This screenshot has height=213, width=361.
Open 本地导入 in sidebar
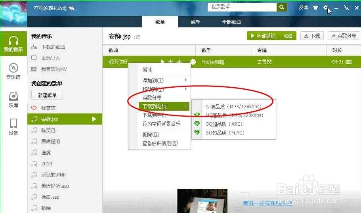[51, 58]
